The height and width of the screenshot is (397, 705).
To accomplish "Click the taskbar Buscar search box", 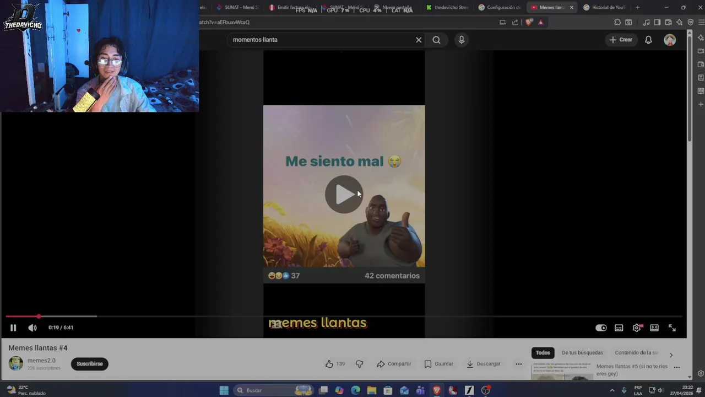I will [x=274, y=390].
